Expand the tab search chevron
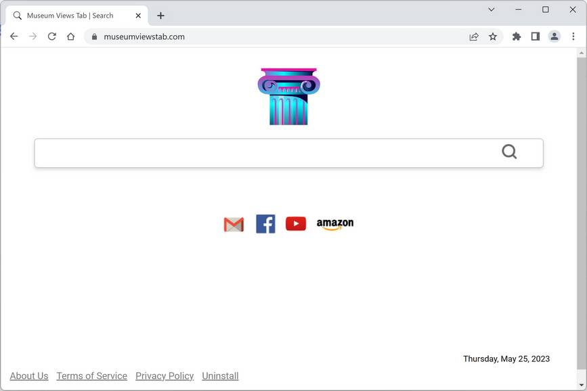Viewport: 587px width, 391px height. (492, 9)
